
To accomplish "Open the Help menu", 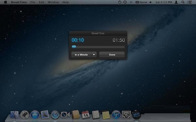I will pyautogui.click(x=66, y=2).
